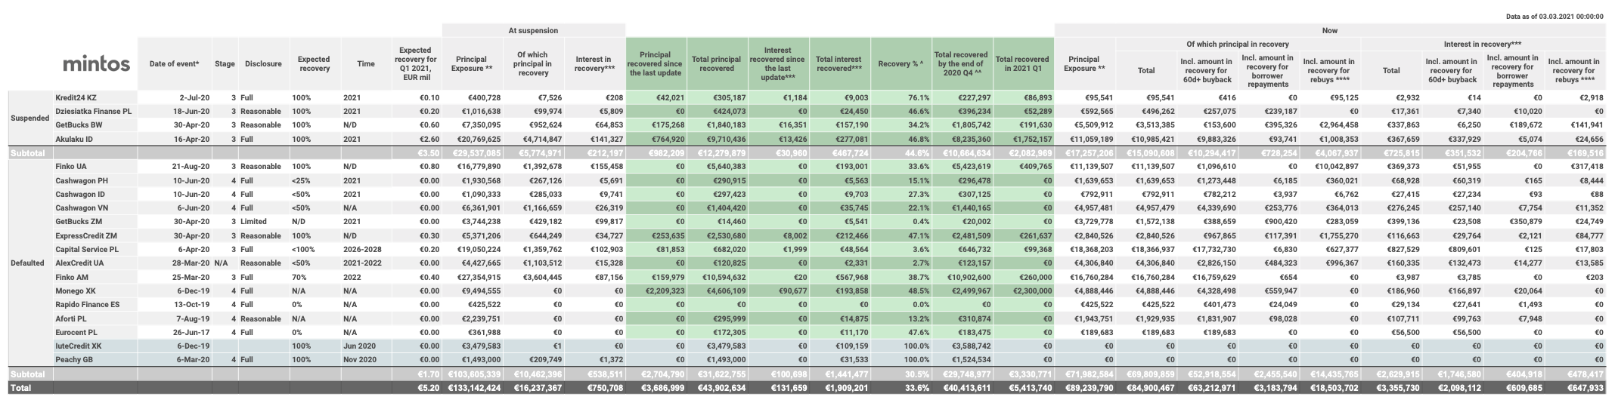The image size is (1615, 406).
Task: Click the 'GetBucks ZM' row name
Action: click(79, 221)
